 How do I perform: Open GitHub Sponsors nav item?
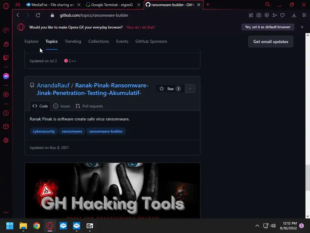coord(151,41)
